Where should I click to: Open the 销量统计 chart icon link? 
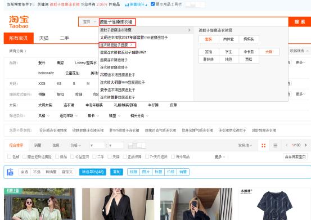tap(136, 5)
